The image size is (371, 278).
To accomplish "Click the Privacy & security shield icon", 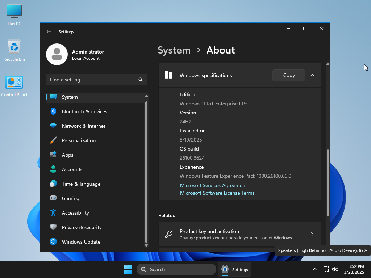I will pyautogui.click(x=53, y=227).
